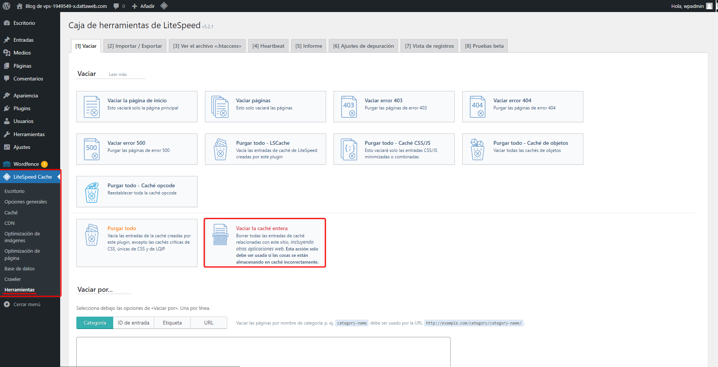Open the Caché submenu item
718x367 pixels.
11,212
